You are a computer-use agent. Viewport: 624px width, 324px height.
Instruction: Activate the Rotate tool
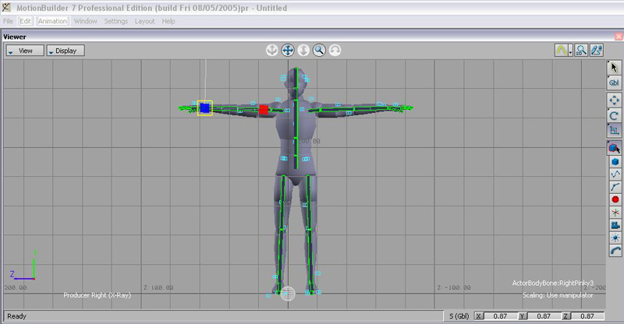pyautogui.click(x=614, y=114)
